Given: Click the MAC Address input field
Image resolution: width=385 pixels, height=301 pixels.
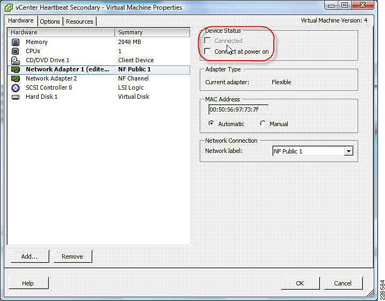Looking at the screenshot, I should (x=238, y=109).
